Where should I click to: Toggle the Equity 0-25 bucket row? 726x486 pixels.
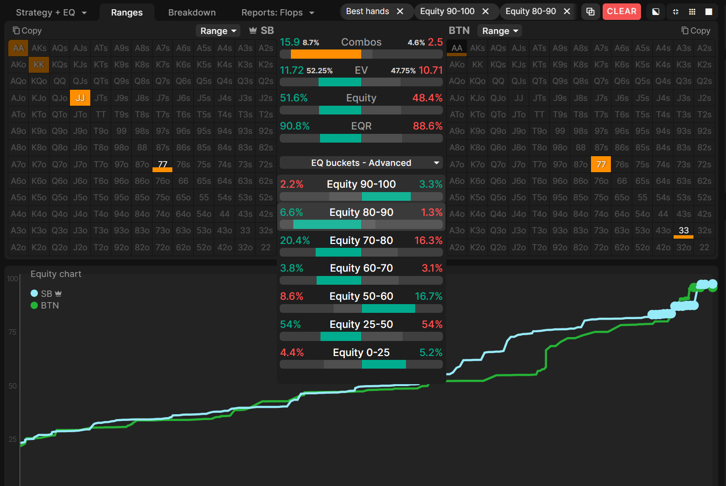point(361,357)
